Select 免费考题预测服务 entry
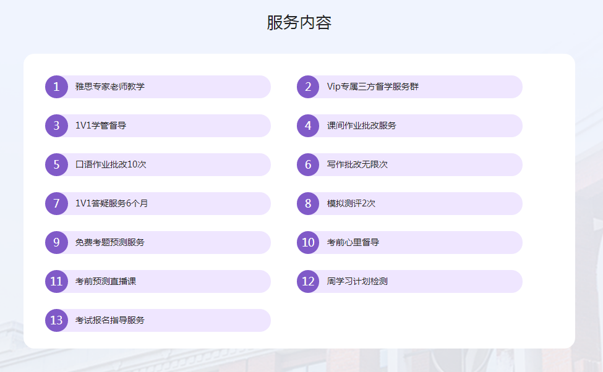The height and width of the screenshot is (372, 603). tap(110, 242)
